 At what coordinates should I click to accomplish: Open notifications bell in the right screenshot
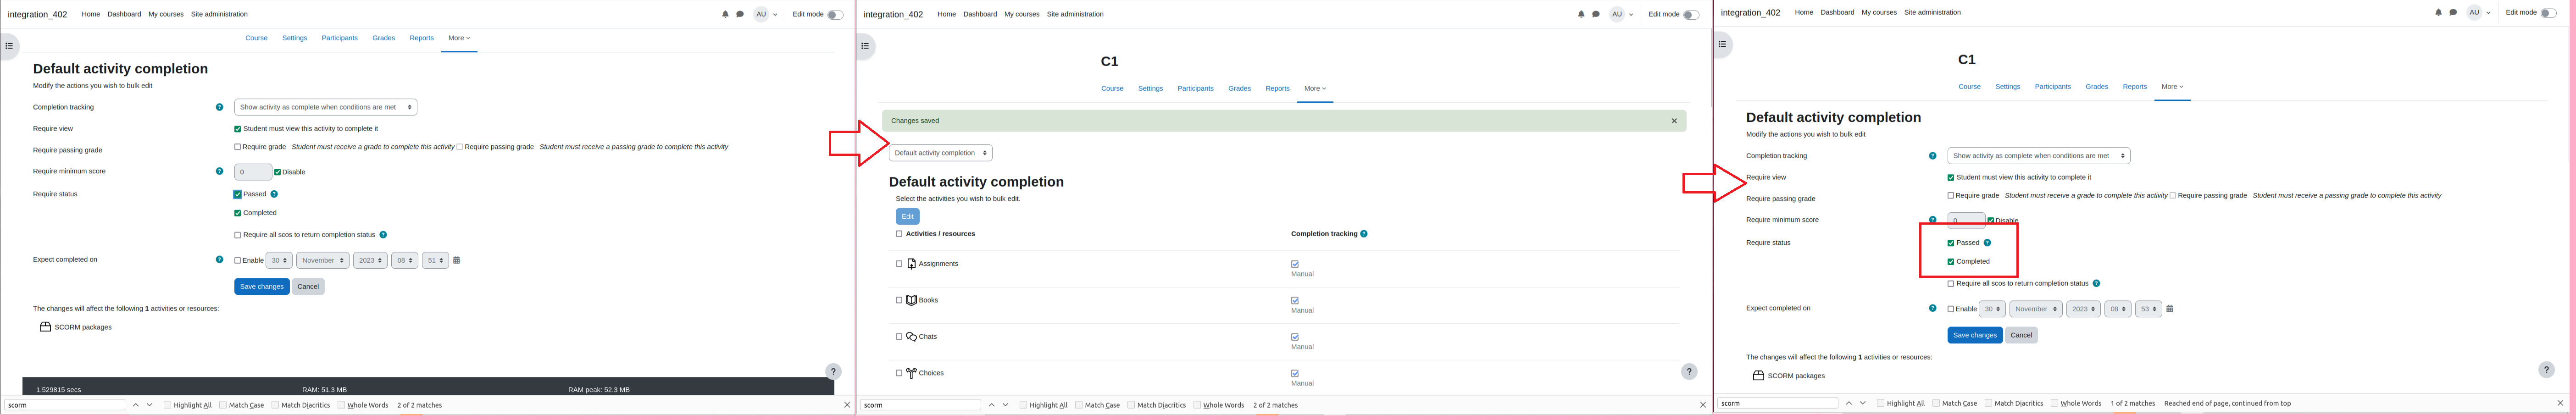tap(2438, 12)
